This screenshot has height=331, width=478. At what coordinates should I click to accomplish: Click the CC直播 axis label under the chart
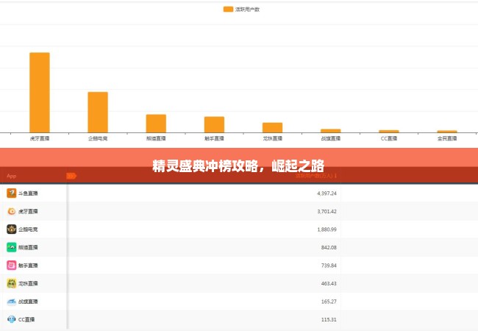coord(389,139)
